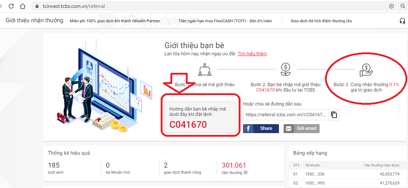This screenshot has height=188, width=408.
Task: Open the Tìm hiểu thêm link
Action: tap(252, 54)
